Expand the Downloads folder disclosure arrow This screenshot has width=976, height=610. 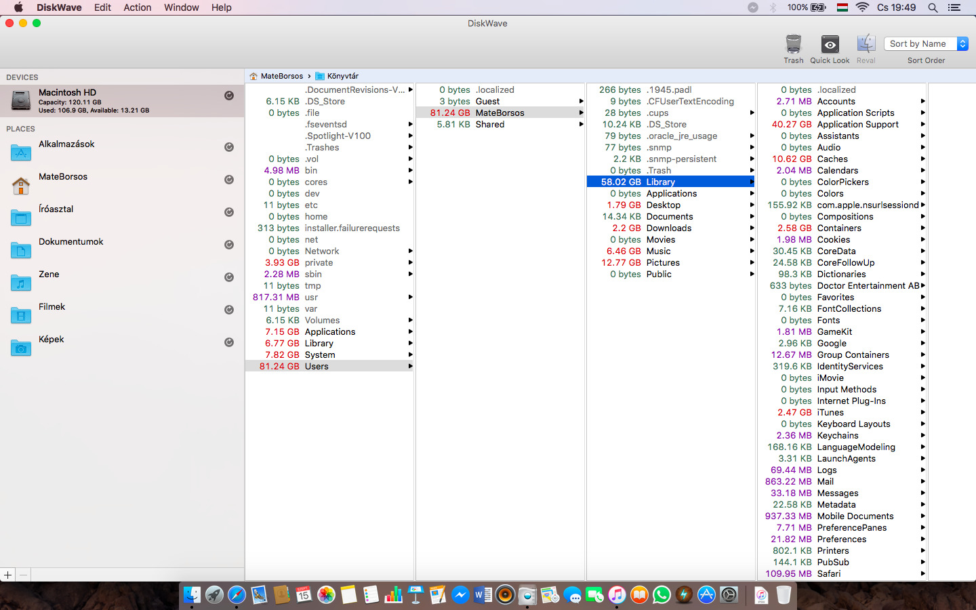tap(752, 228)
